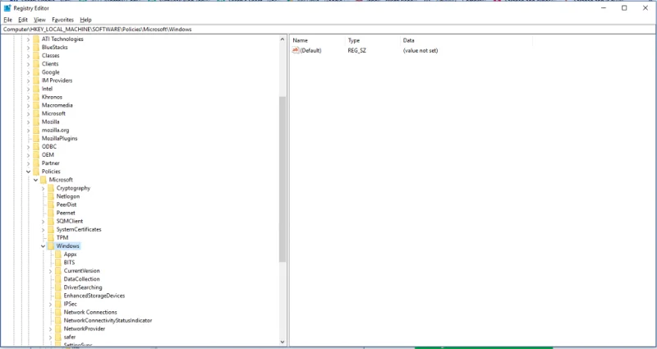
Task: Expand the SQMClient key
Action: point(44,221)
